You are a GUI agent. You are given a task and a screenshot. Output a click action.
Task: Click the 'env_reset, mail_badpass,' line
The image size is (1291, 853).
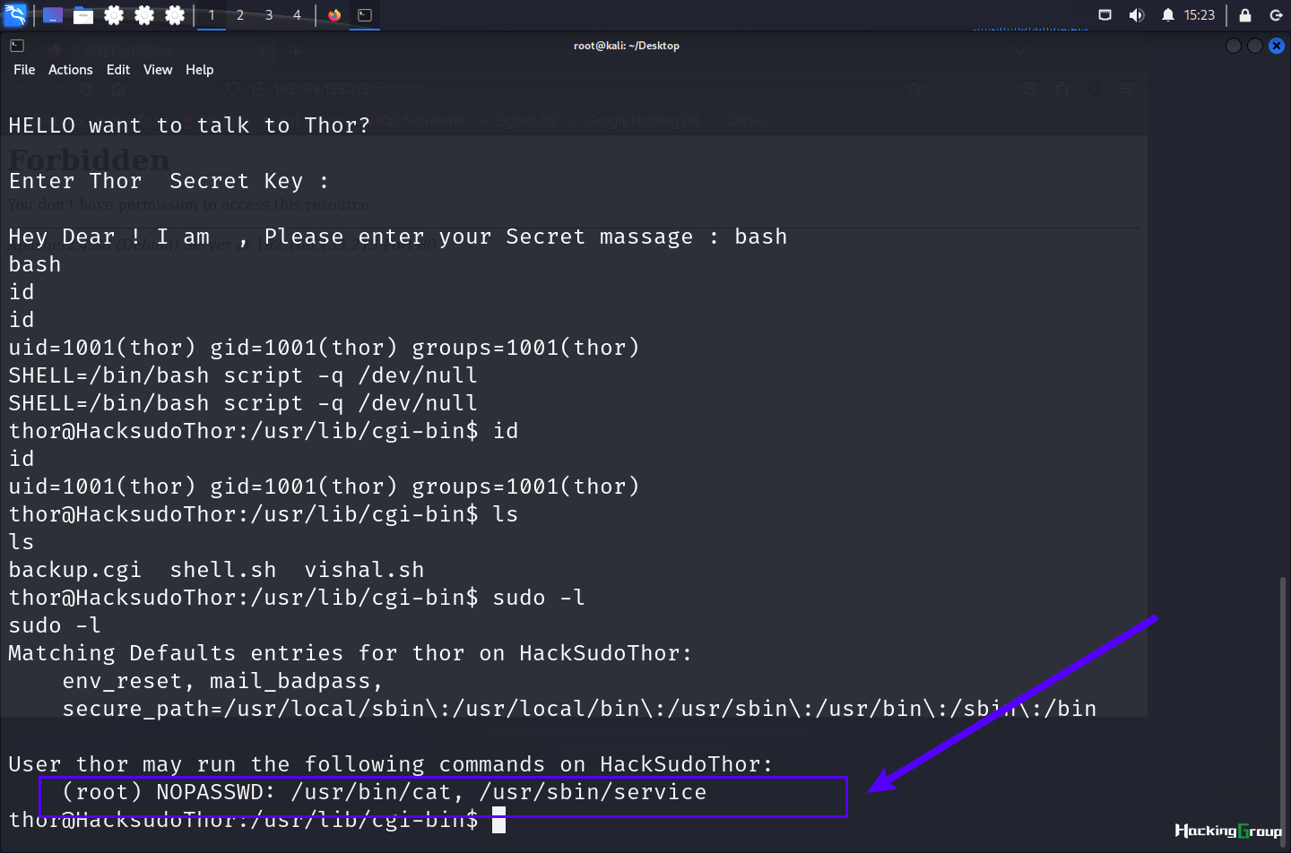click(222, 681)
